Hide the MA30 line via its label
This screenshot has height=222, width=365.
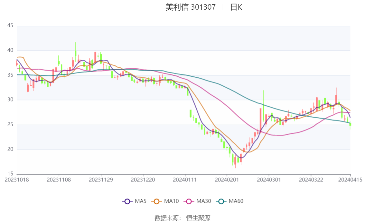click(x=204, y=201)
